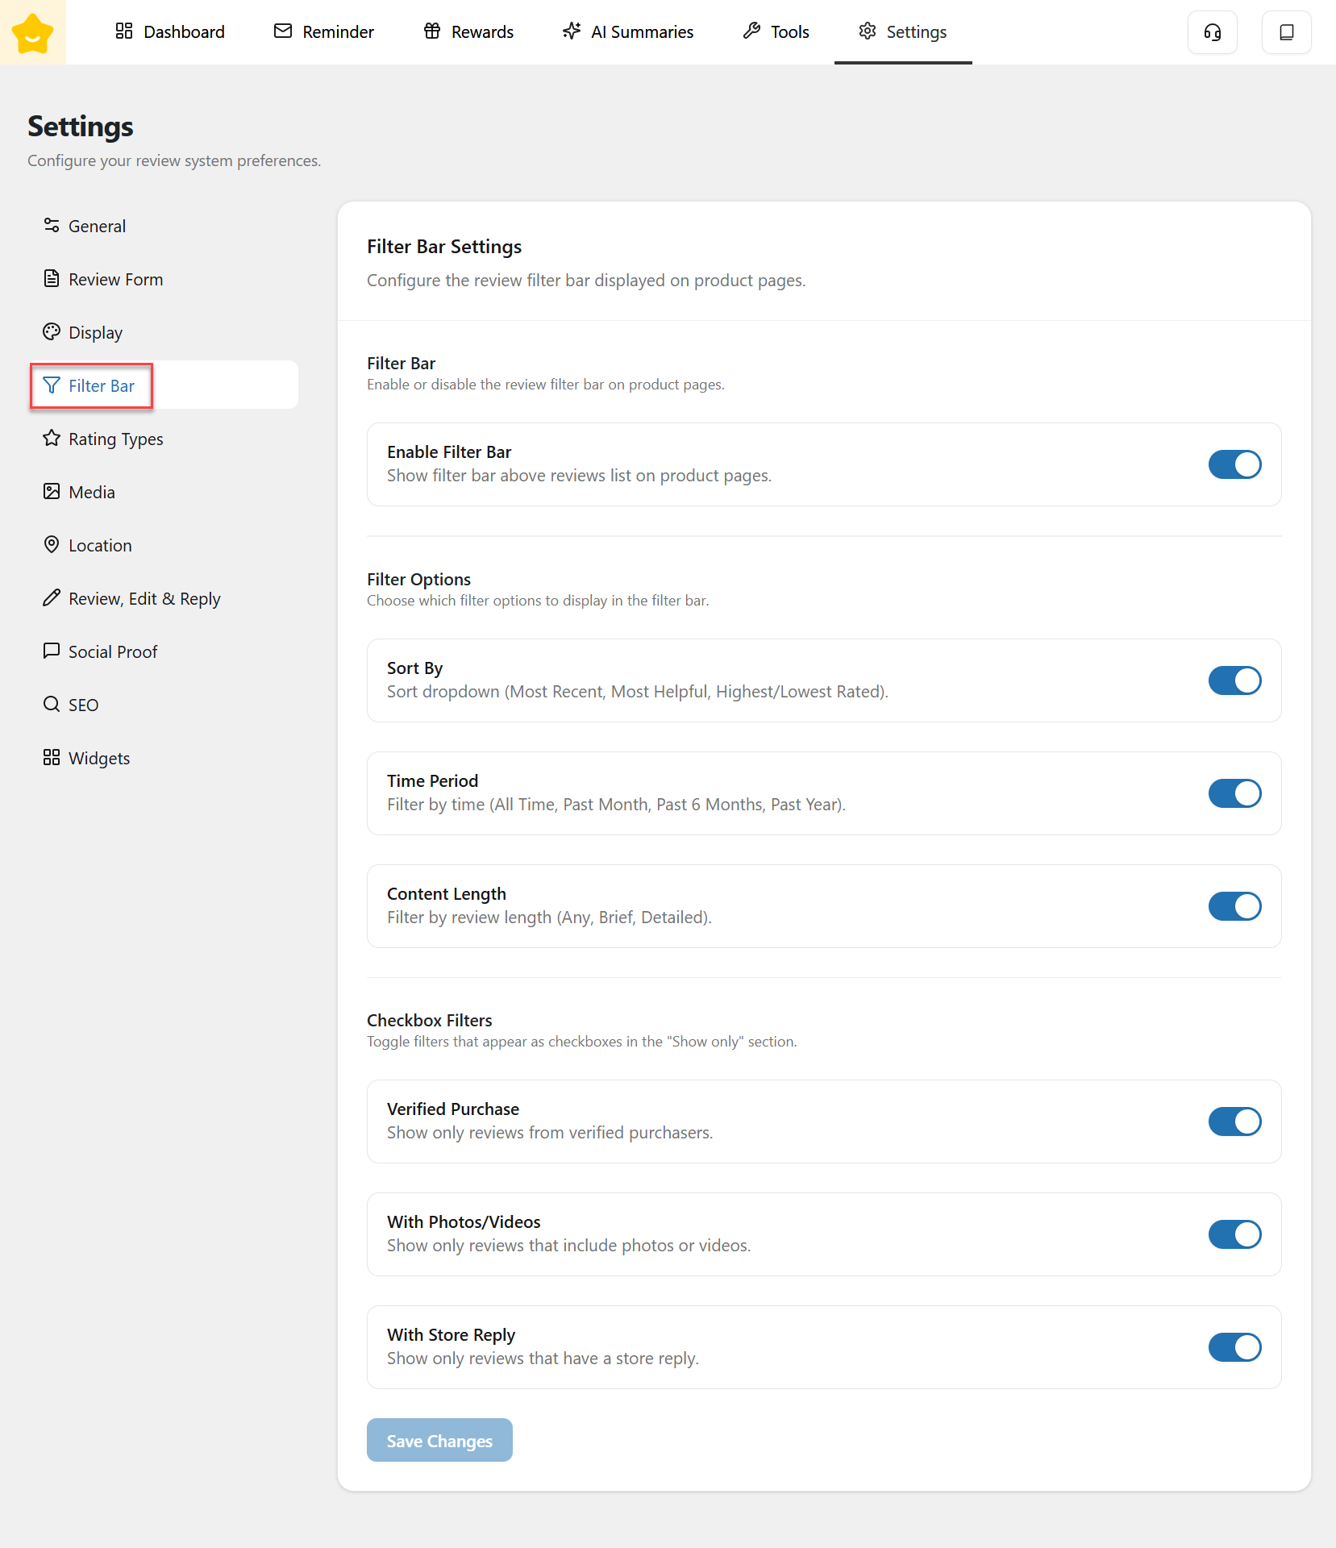Toggle the Time Period filter switch
Image resolution: width=1336 pixels, height=1548 pixels.
point(1234,793)
